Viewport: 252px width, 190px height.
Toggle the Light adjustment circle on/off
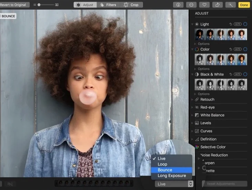(x=245, y=24)
